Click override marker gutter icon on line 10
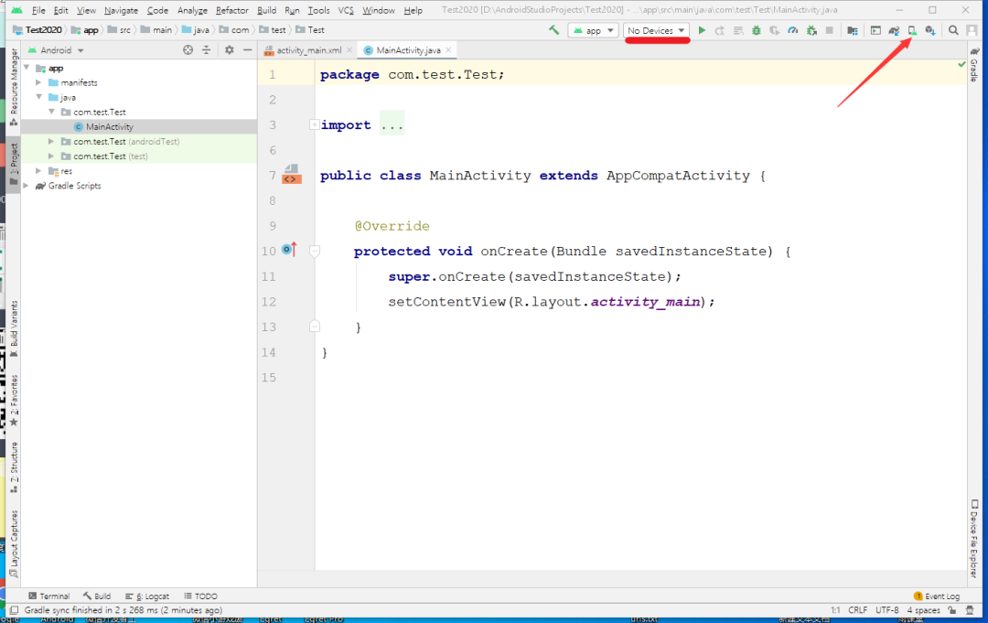This screenshot has height=623, width=988. 289,250
